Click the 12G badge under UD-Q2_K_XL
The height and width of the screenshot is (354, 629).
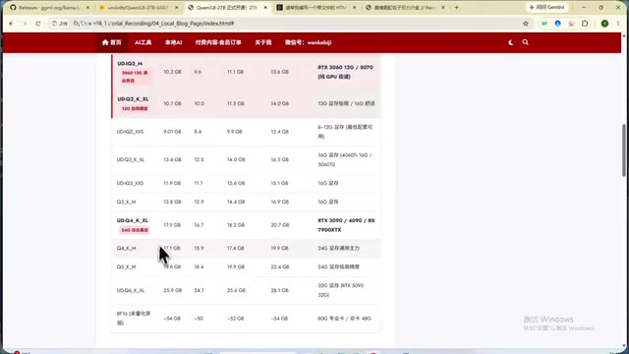pos(135,109)
